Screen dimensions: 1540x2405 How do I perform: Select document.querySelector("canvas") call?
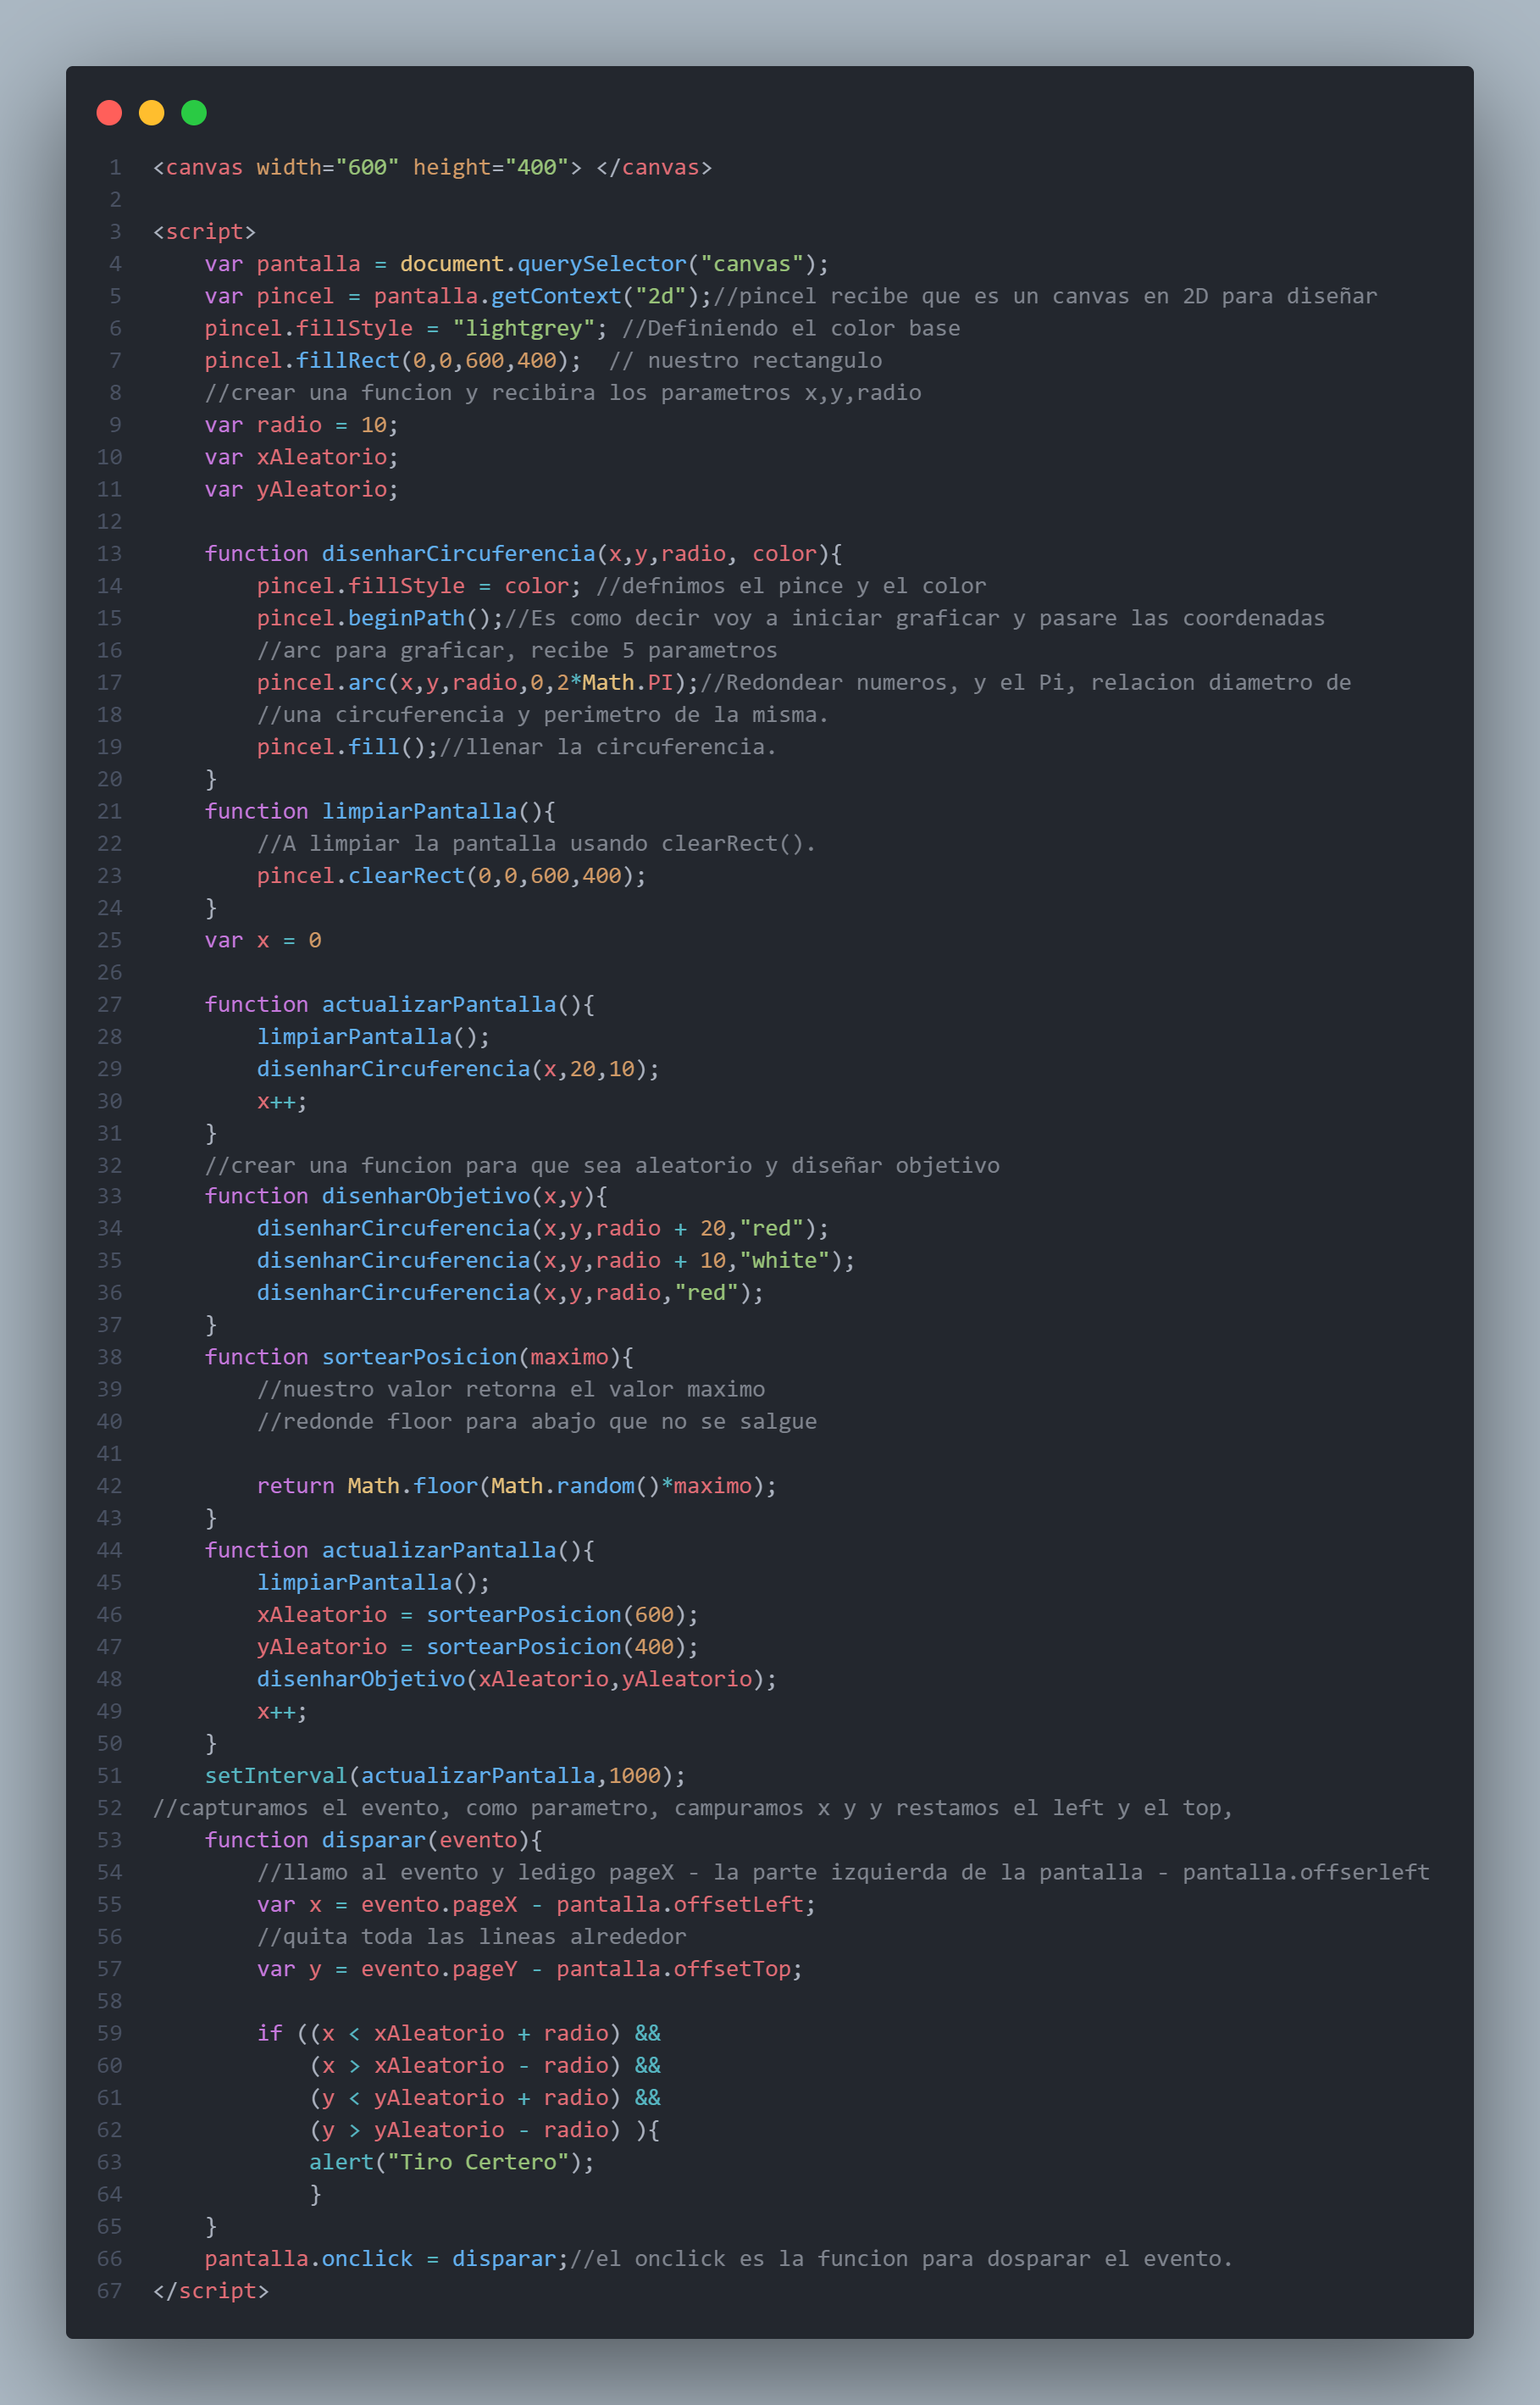[x=608, y=263]
